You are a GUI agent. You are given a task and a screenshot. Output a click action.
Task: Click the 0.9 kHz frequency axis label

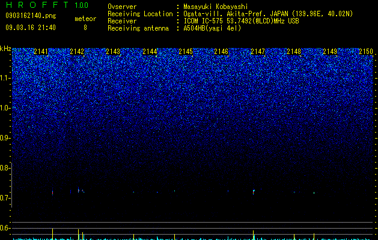pyautogui.click(x=5, y=138)
